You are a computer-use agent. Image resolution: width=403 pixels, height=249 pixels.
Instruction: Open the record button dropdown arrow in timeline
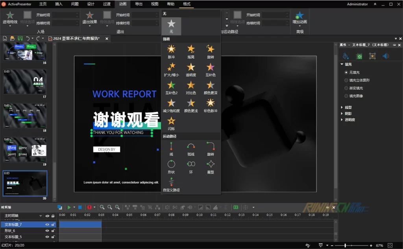(94, 207)
